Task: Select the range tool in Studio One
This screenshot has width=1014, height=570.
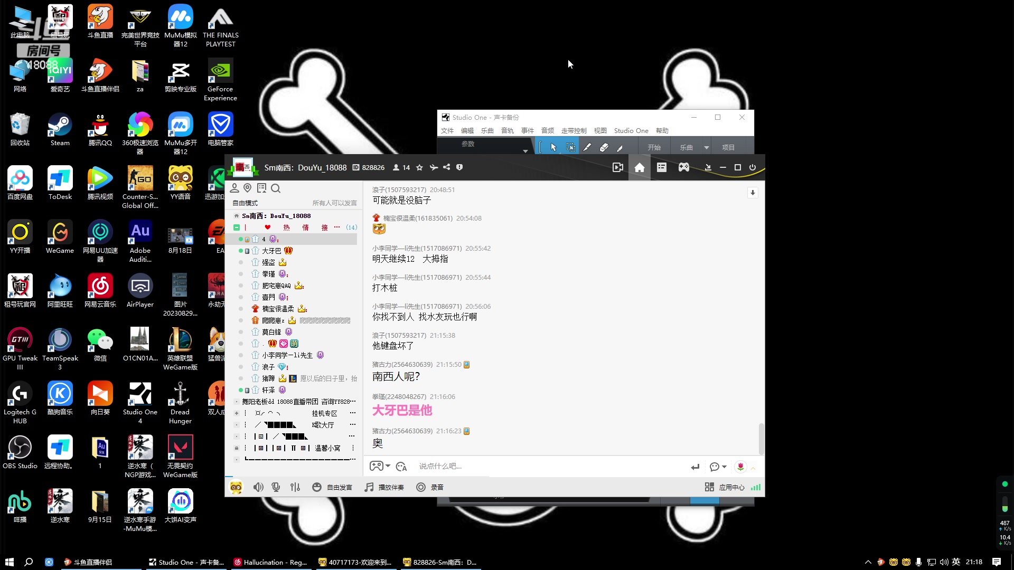Action: (x=570, y=147)
